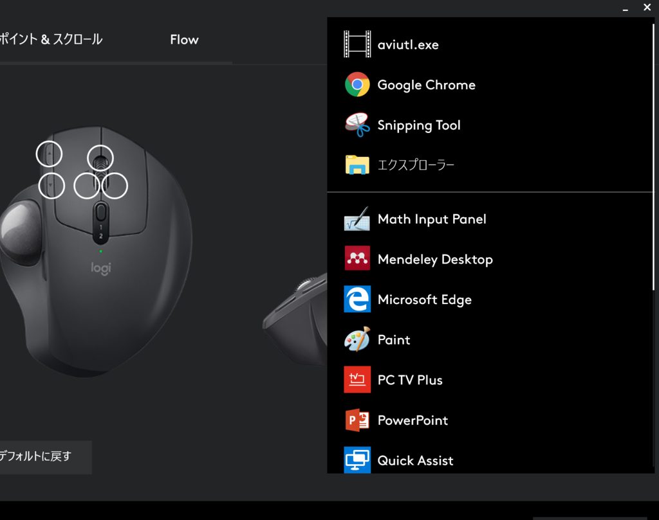Image resolution: width=659 pixels, height=520 pixels.
Task: Choose the PC TV Plus icon
Action: point(357,379)
